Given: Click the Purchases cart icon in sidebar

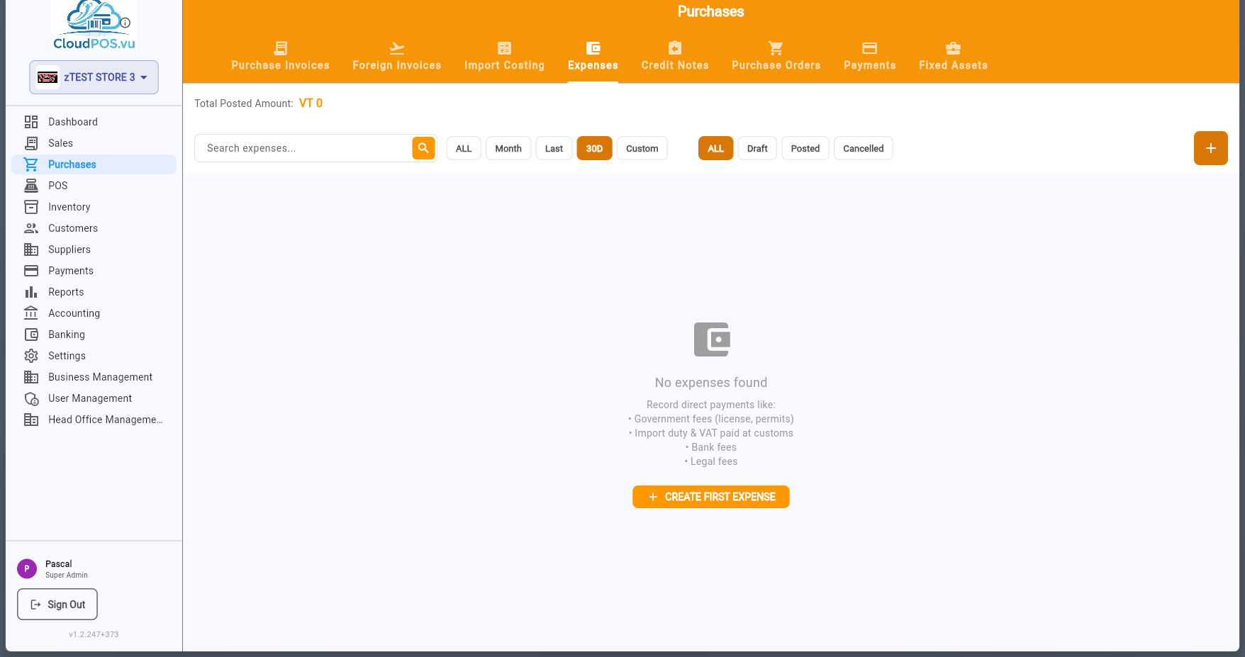Looking at the screenshot, I should (x=31, y=164).
